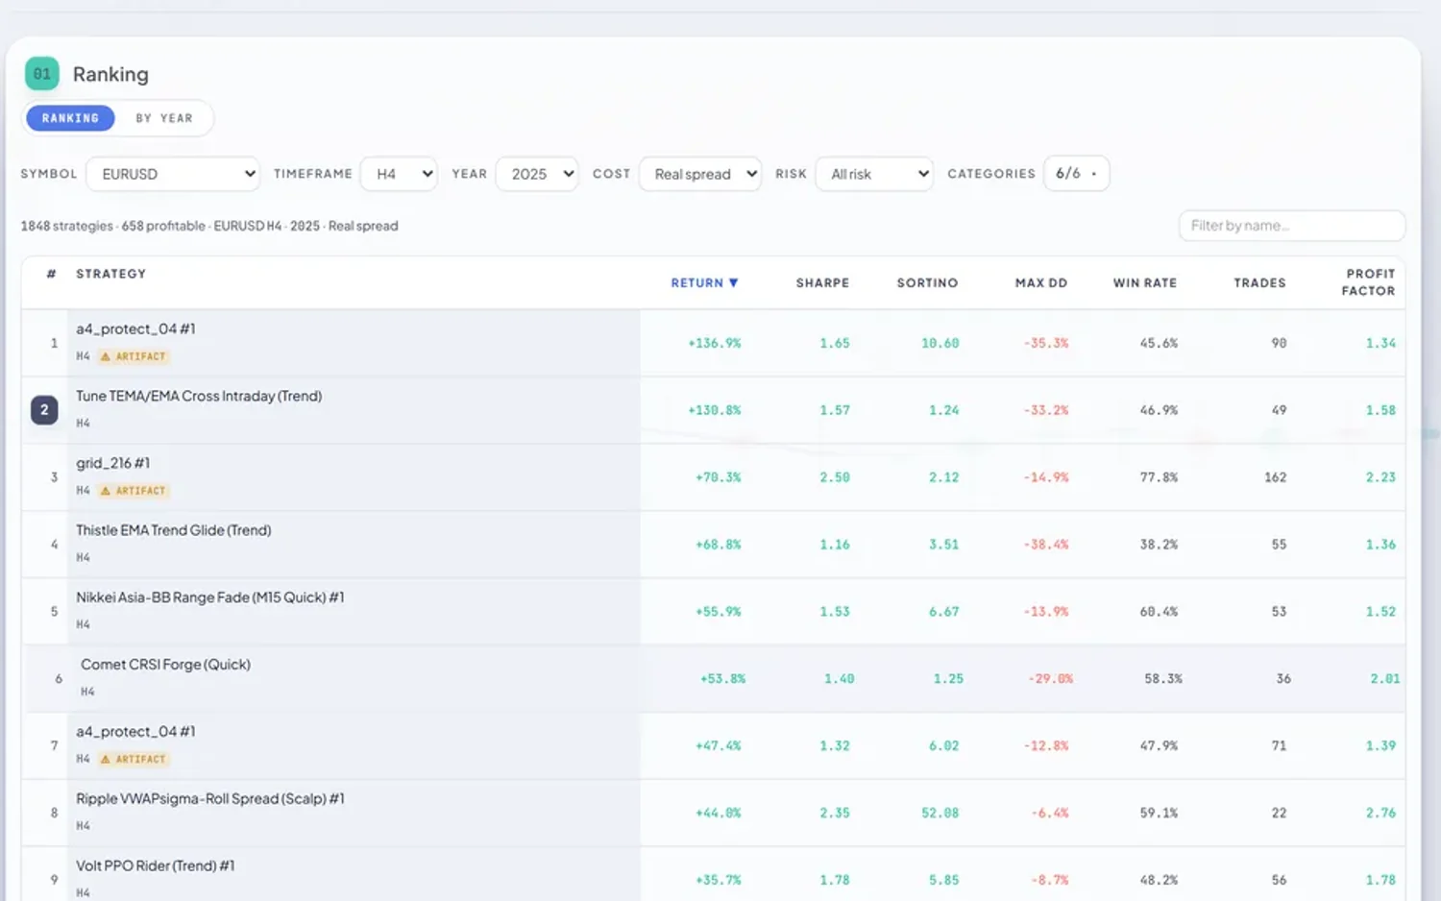
Task: Click the +53.8% return value
Action: coord(722,679)
